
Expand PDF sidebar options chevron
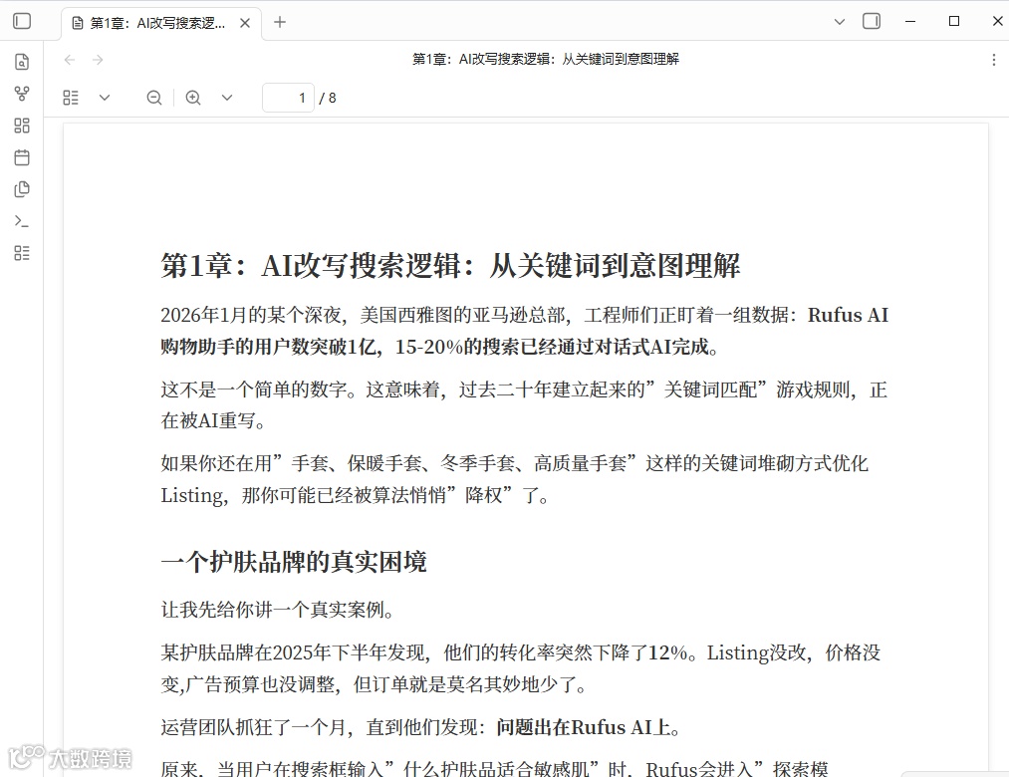click(105, 98)
